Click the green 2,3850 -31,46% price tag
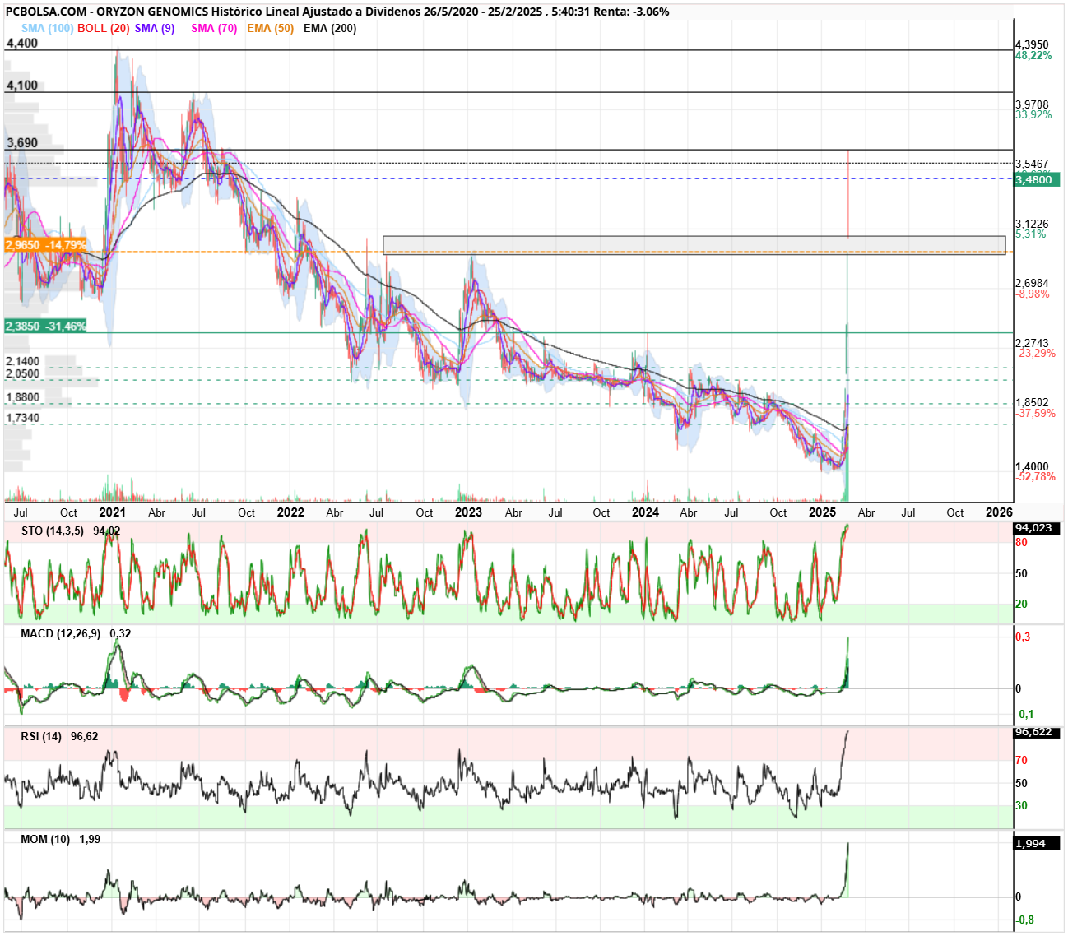The width and height of the screenshot is (1068, 936). [x=45, y=327]
